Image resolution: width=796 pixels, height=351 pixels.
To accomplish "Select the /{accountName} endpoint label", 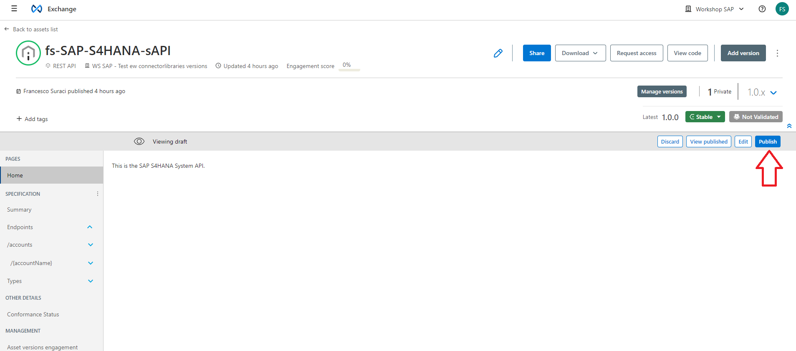I will click(x=31, y=263).
